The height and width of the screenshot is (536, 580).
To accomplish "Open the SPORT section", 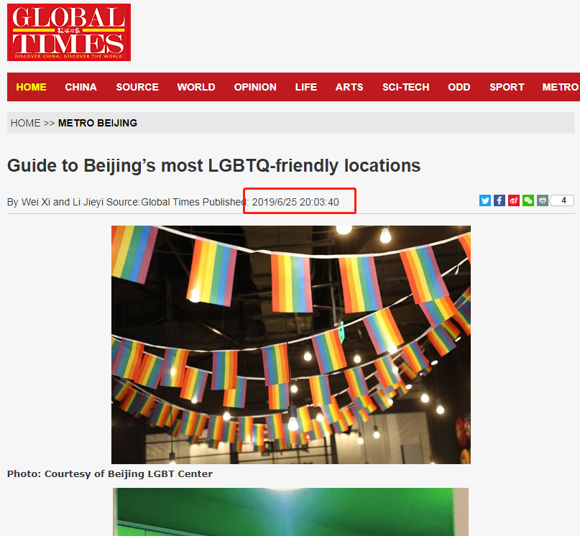I will (507, 87).
